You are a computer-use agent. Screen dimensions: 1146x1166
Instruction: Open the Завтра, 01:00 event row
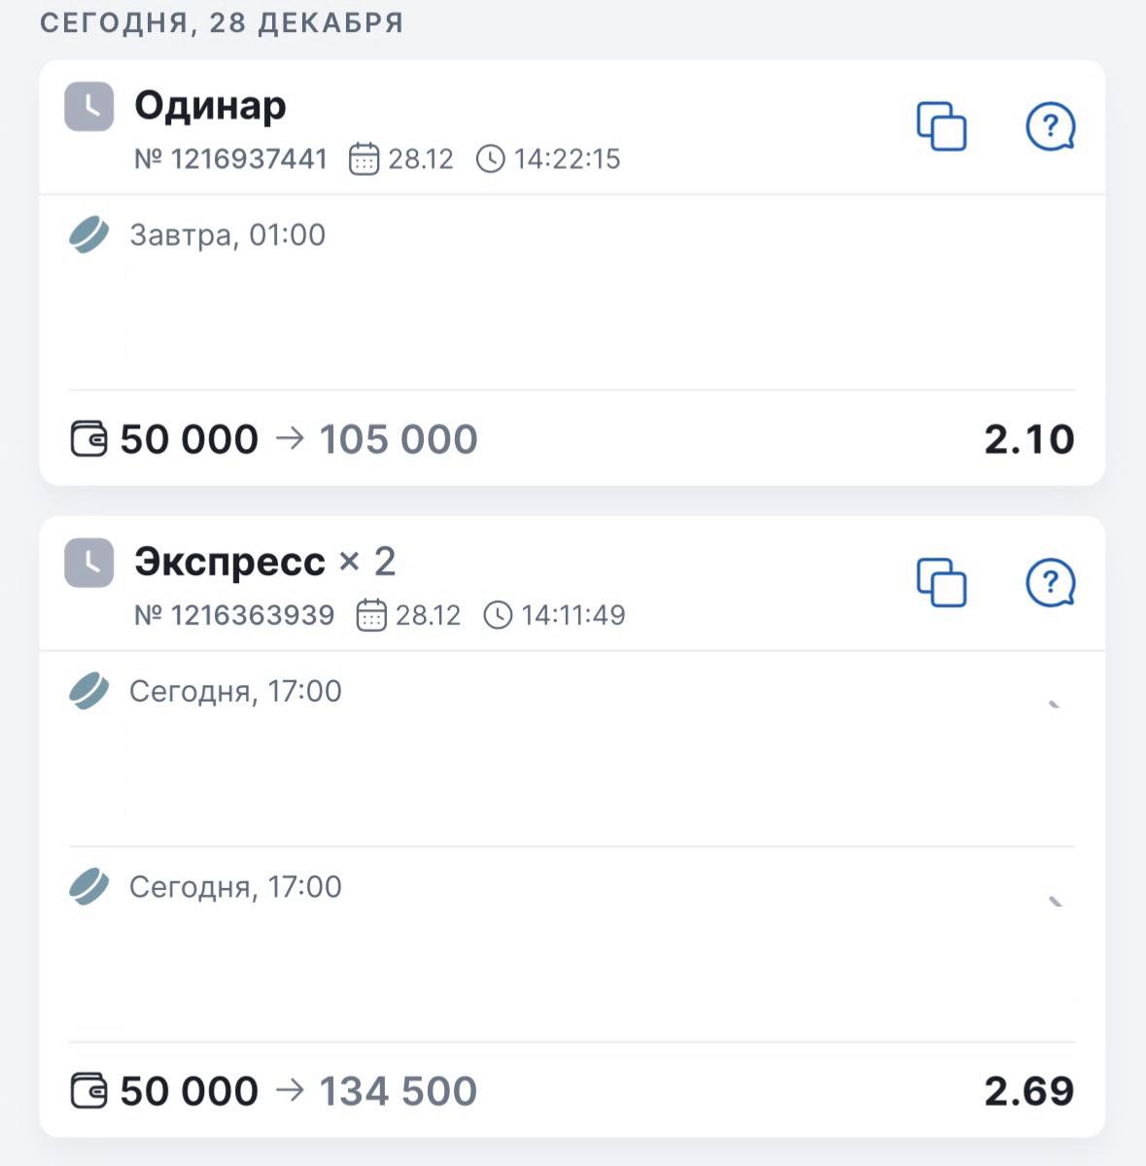(x=227, y=235)
